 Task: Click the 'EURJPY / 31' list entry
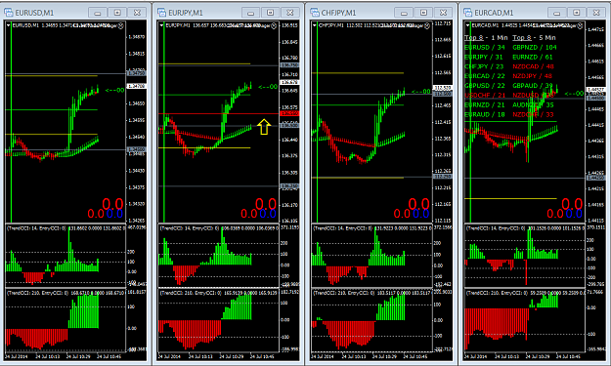(484, 57)
